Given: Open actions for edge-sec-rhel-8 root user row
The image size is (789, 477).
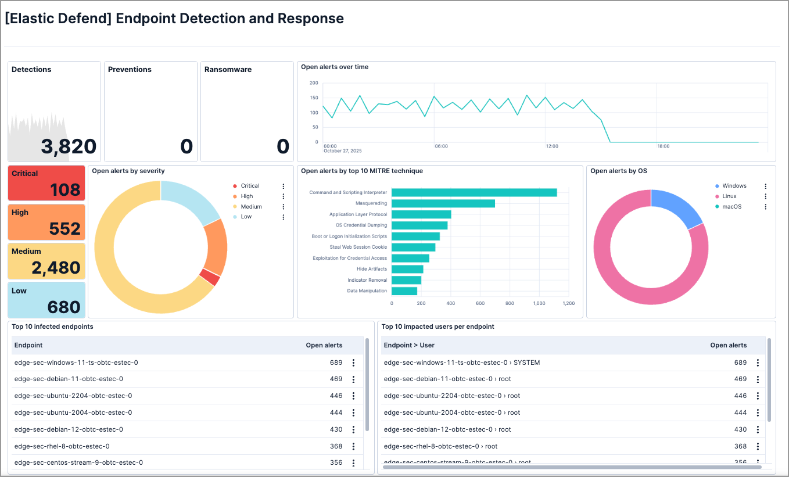Looking at the screenshot, I should click(758, 446).
